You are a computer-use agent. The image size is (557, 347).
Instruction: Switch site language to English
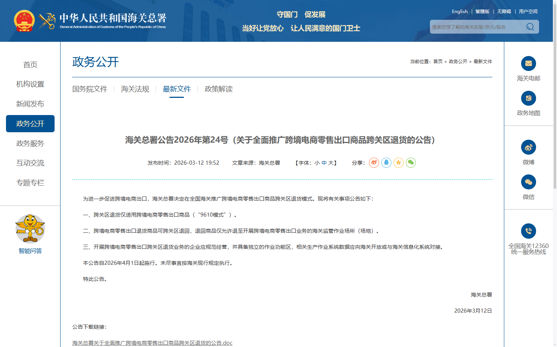coord(459,12)
